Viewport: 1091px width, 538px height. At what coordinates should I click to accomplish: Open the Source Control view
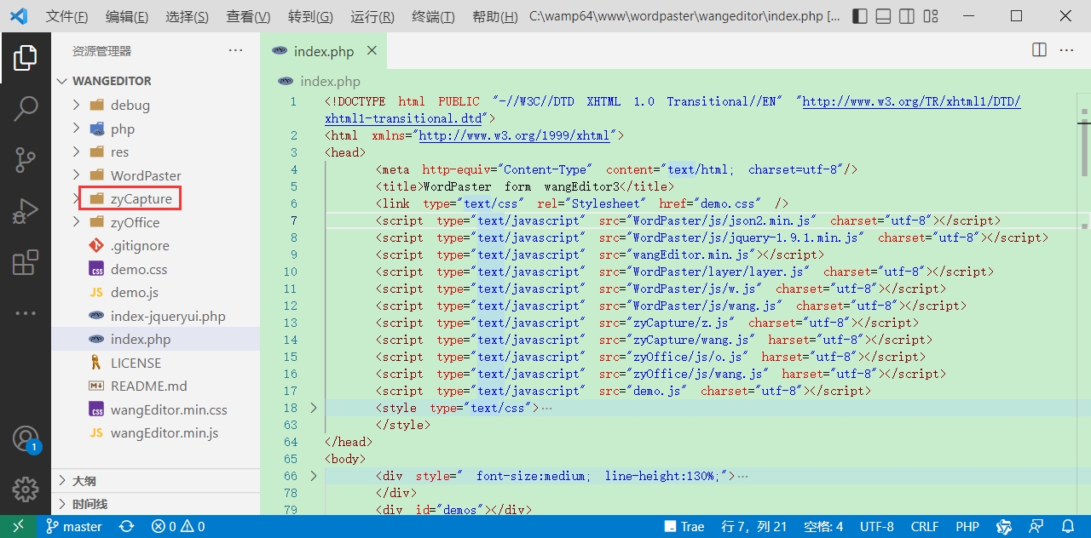[26, 159]
